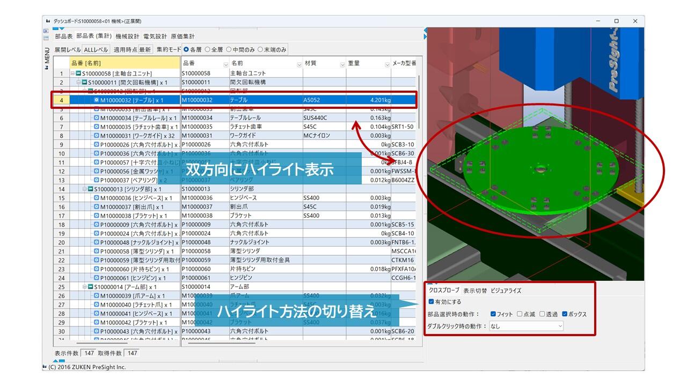Image resolution: width=687 pixels, height=386 pixels.
Task: Click the ALLレベル button
Action: point(96,49)
